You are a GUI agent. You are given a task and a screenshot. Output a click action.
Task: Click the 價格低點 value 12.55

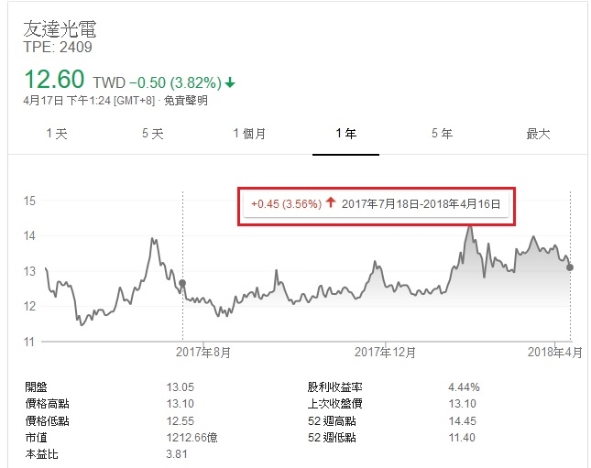pos(181,421)
